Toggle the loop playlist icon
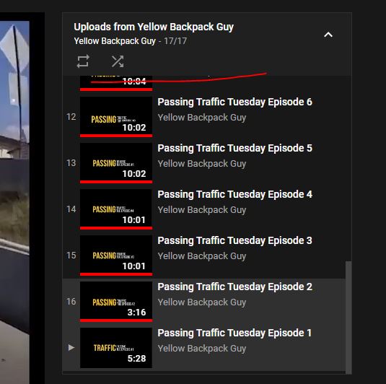386x384 pixels. click(x=83, y=61)
